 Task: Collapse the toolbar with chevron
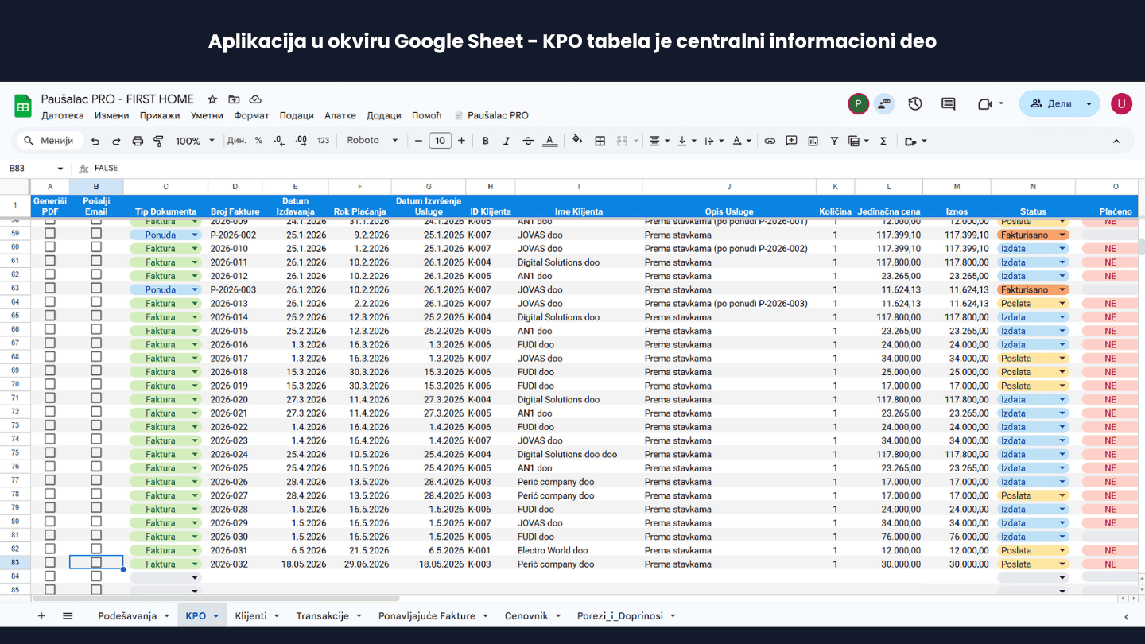(x=1116, y=141)
